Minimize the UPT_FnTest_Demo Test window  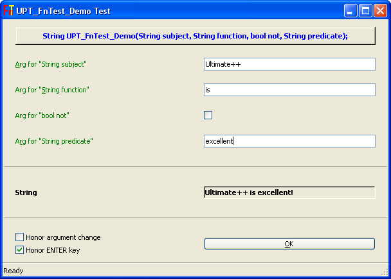coord(352,10)
